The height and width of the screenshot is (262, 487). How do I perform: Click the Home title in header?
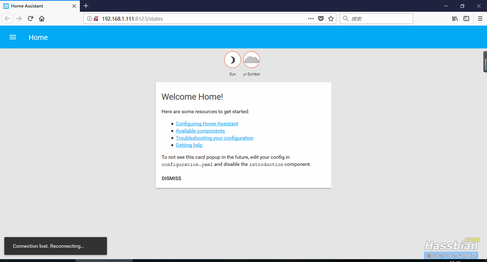point(38,37)
